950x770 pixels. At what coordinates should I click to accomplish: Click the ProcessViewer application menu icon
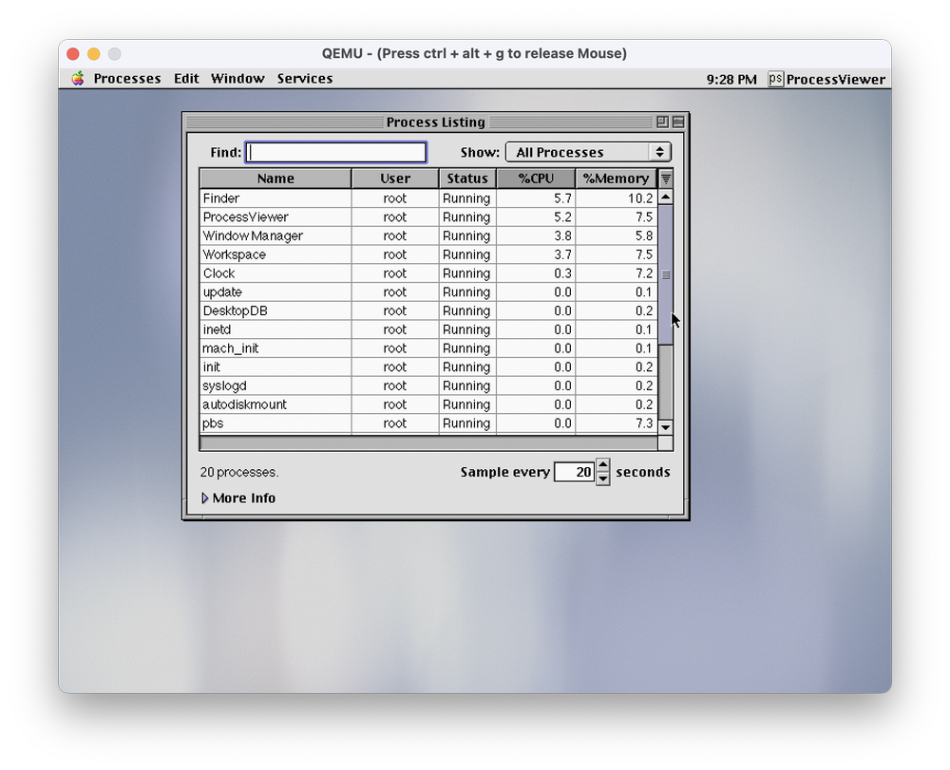[x=775, y=80]
